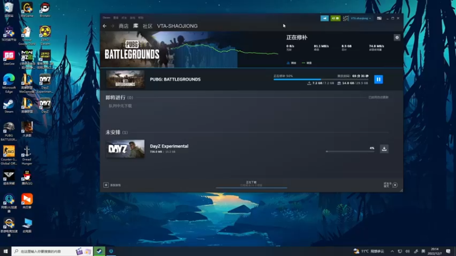Viewport: 456px width, 256px height.
Task: Open the DayZ Experimental desktop icon
Action: [x=45, y=83]
